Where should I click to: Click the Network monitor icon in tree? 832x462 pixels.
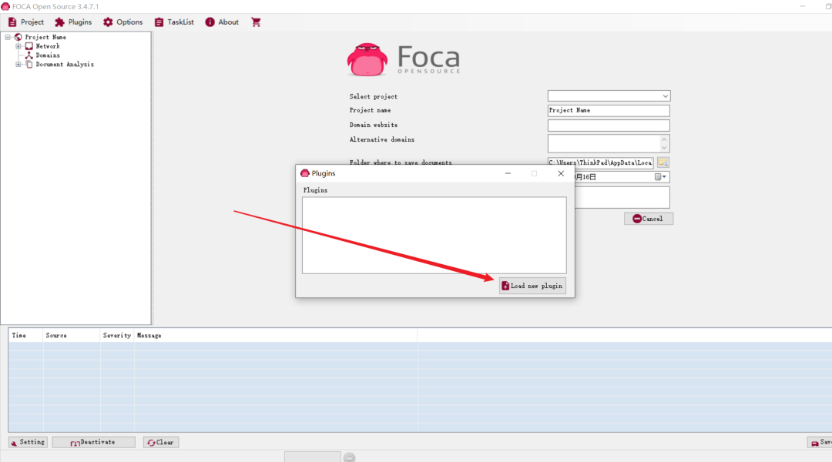click(x=29, y=46)
